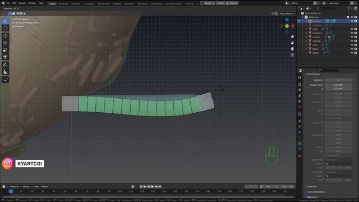Screen dimensions: 359x202
Task: Toggle the camera view icon
Action: [292, 49]
